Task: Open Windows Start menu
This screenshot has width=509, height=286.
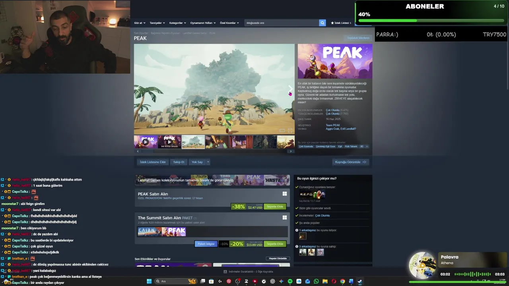Action: click(x=149, y=281)
